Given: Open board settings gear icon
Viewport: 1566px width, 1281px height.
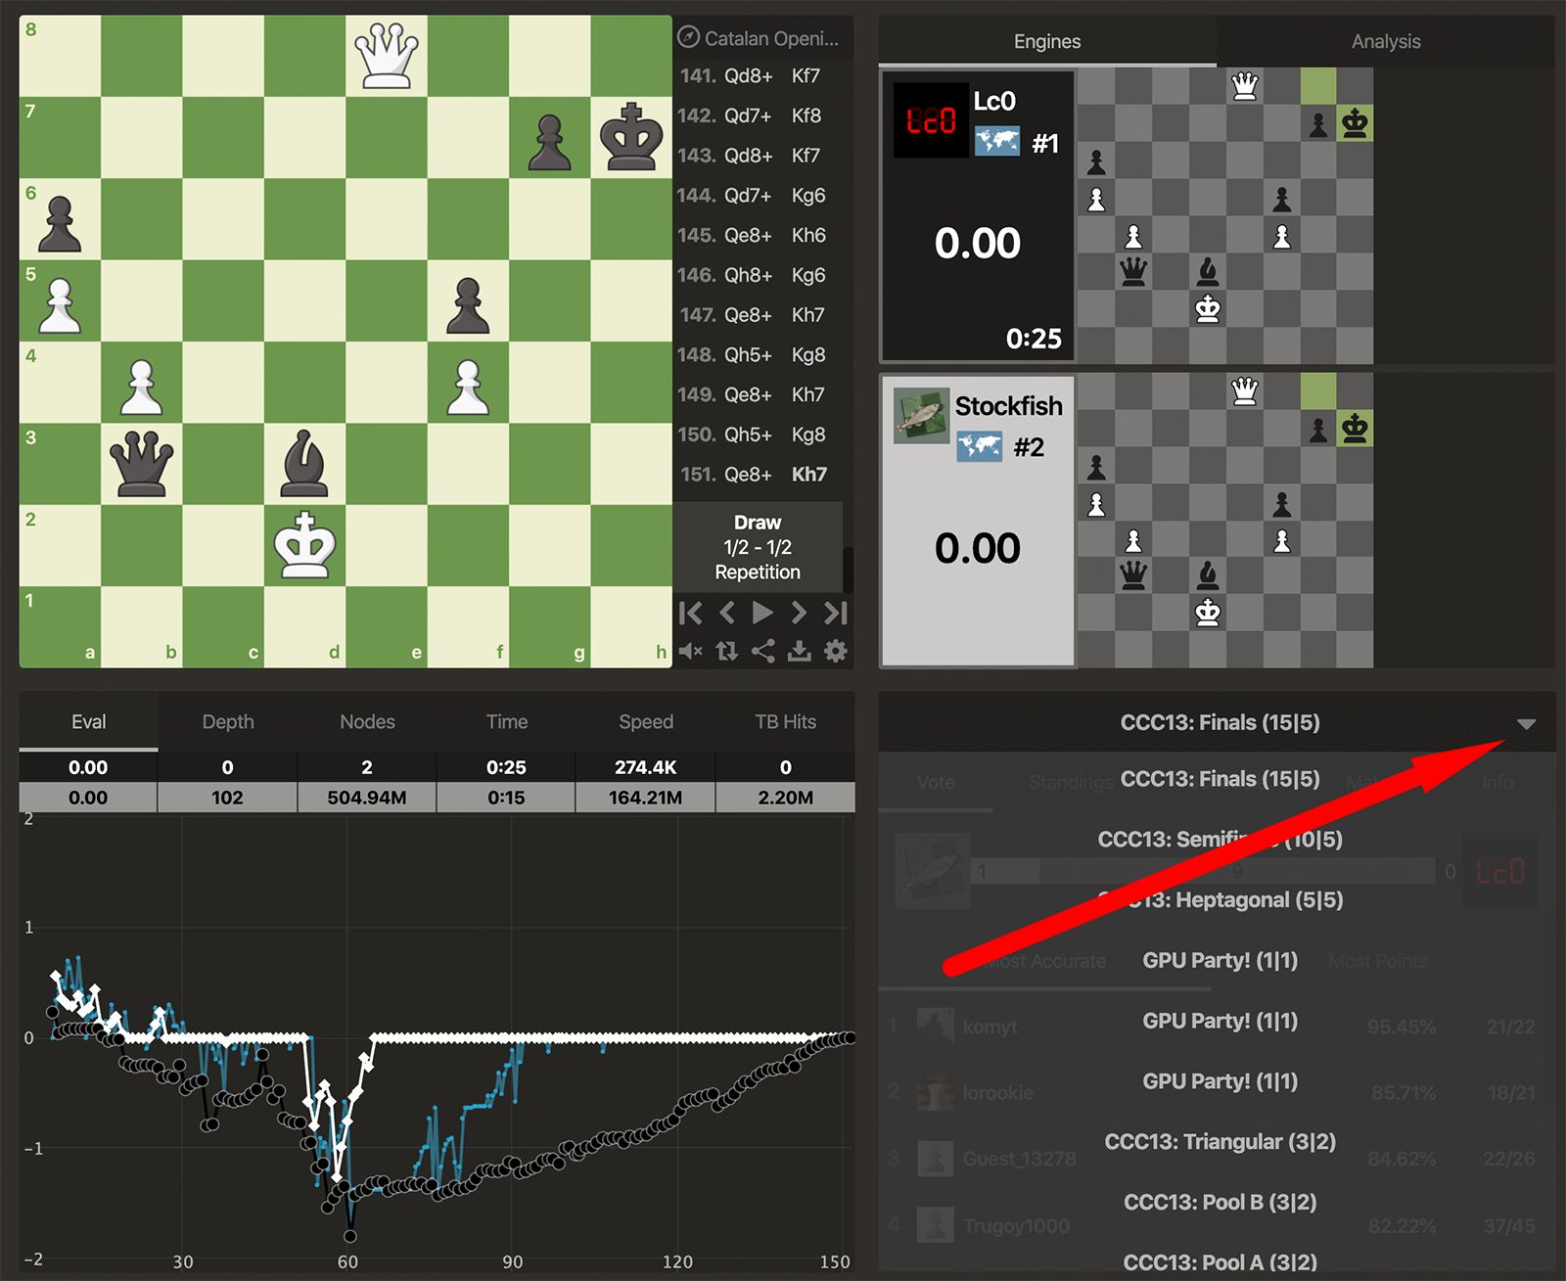Looking at the screenshot, I should [835, 652].
